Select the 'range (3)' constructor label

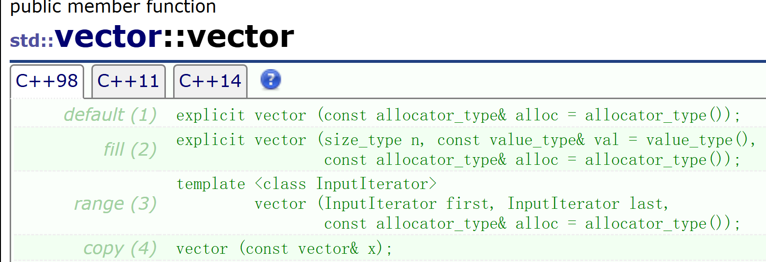pyautogui.click(x=115, y=204)
